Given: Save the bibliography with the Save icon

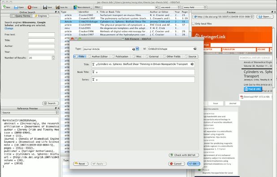Looking at the screenshot, I should 45,7.
